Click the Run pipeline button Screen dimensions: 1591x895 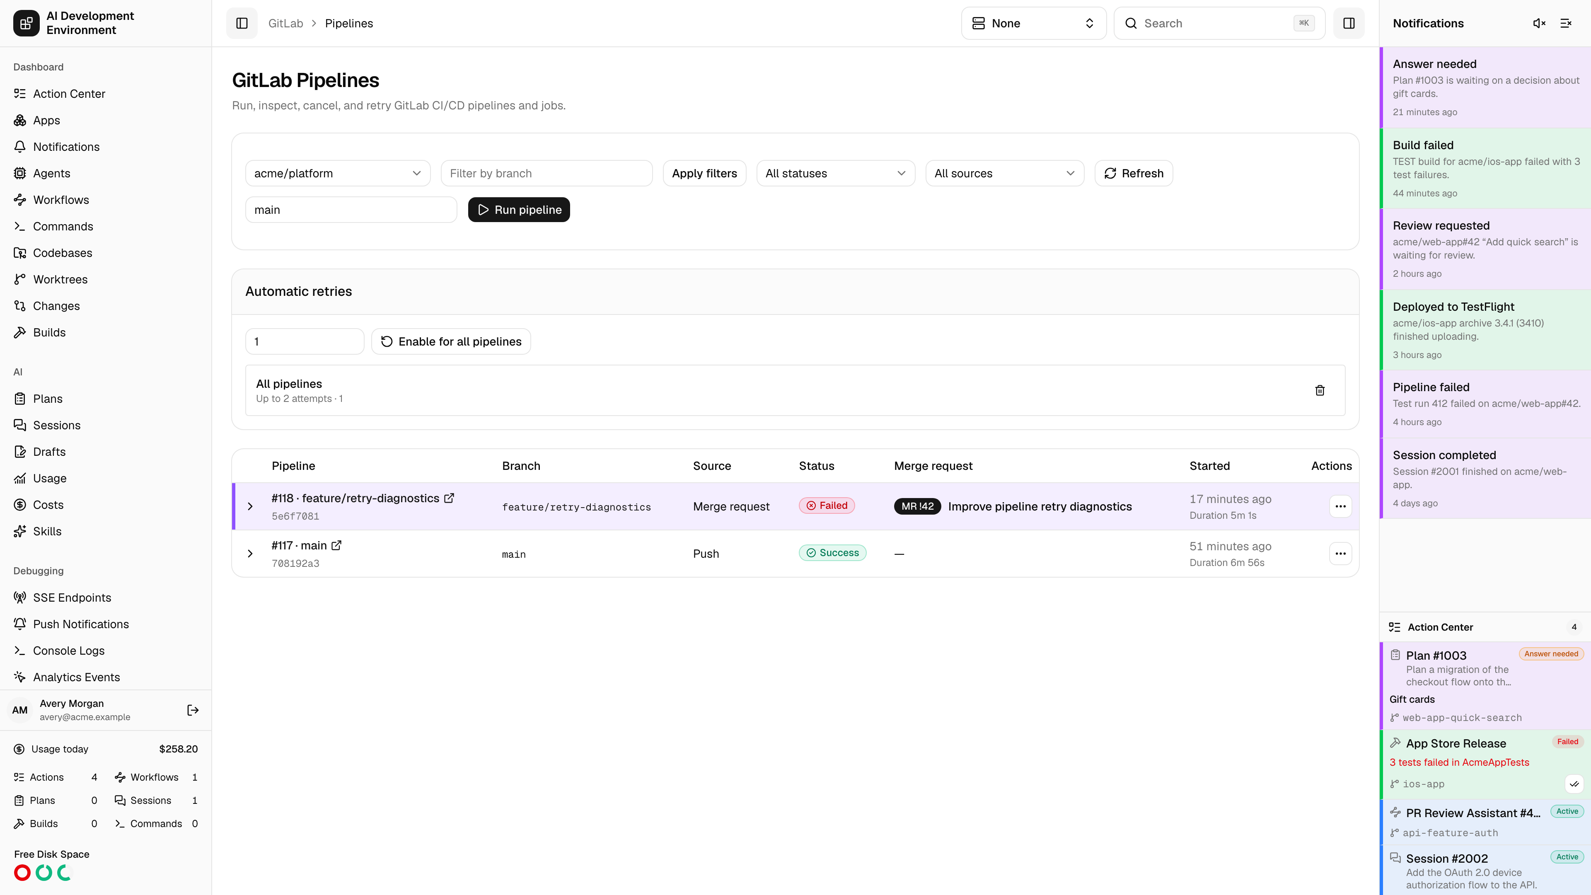point(519,210)
